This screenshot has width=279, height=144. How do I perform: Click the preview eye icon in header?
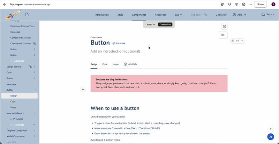click(236, 5)
